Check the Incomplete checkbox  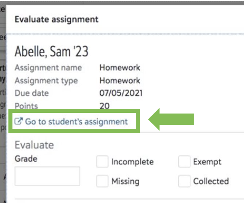[102, 162]
